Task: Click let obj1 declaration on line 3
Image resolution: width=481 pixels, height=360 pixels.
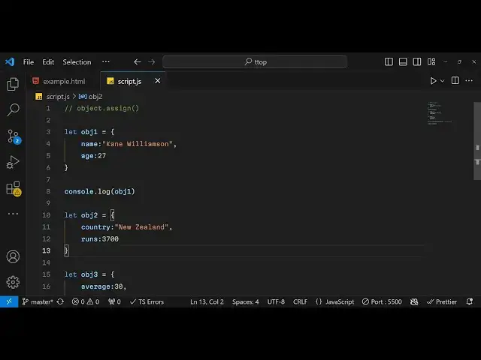Action: click(x=89, y=132)
